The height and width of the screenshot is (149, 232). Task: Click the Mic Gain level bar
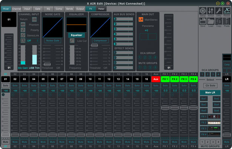pyautogui.click(x=23, y=55)
